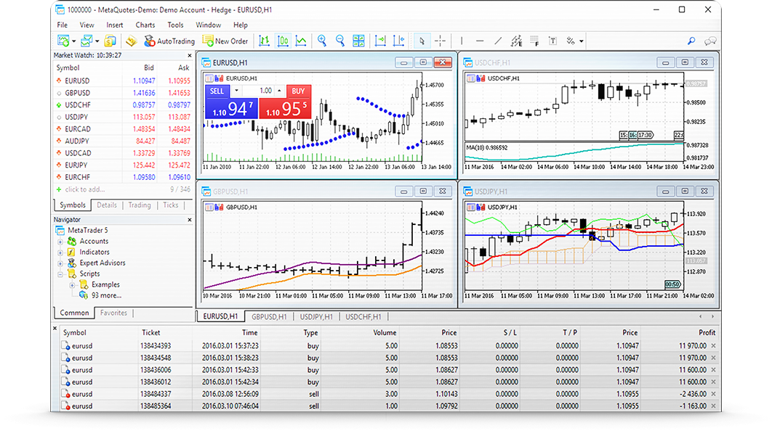Expand Examples folder in Navigator
Viewport: 772px width, 431px height.
click(x=73, y=285)
